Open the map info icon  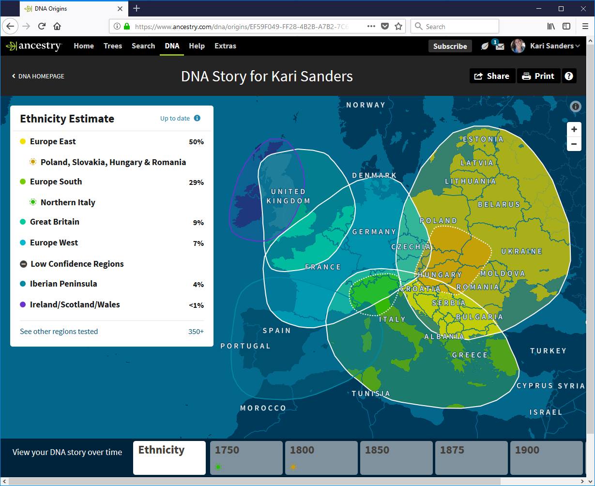point(575,106)
